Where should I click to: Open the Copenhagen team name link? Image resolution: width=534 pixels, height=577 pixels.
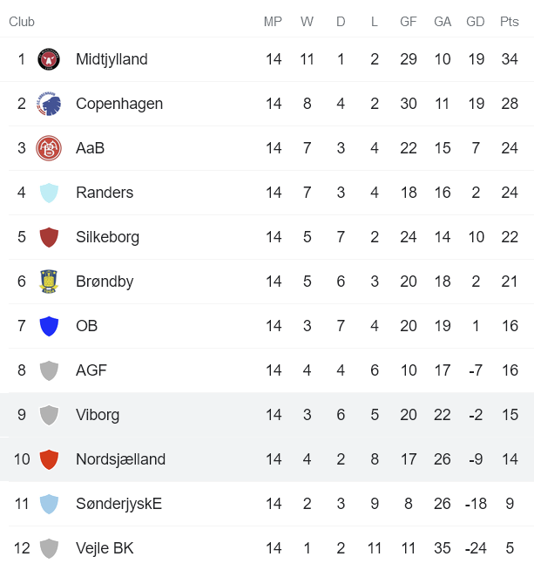[x=119, y=104]
